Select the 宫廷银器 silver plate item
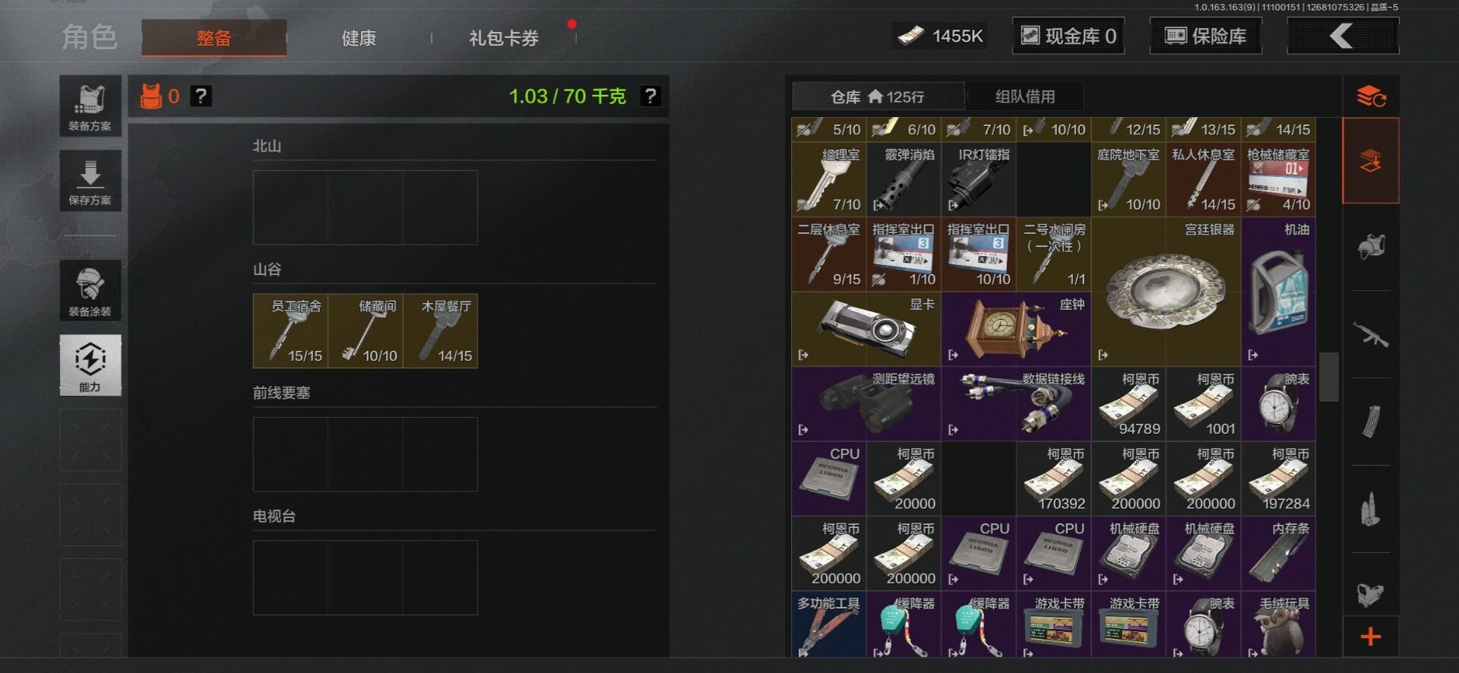Image resolution: width=1459 pixels, height=673 pixels. 1166,291
